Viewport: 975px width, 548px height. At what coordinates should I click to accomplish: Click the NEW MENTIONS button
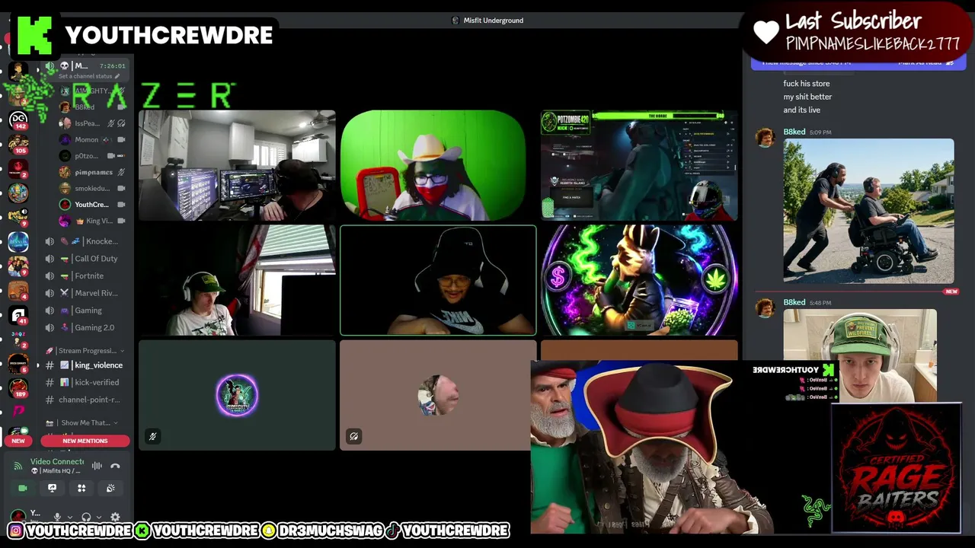point(85,441)
